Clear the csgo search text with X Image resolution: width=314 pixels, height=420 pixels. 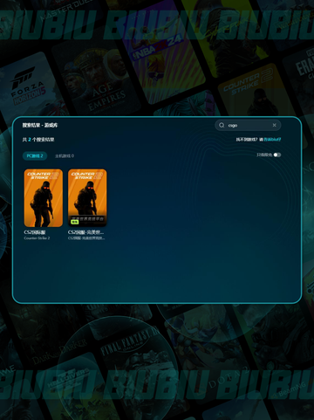[274, 125]
